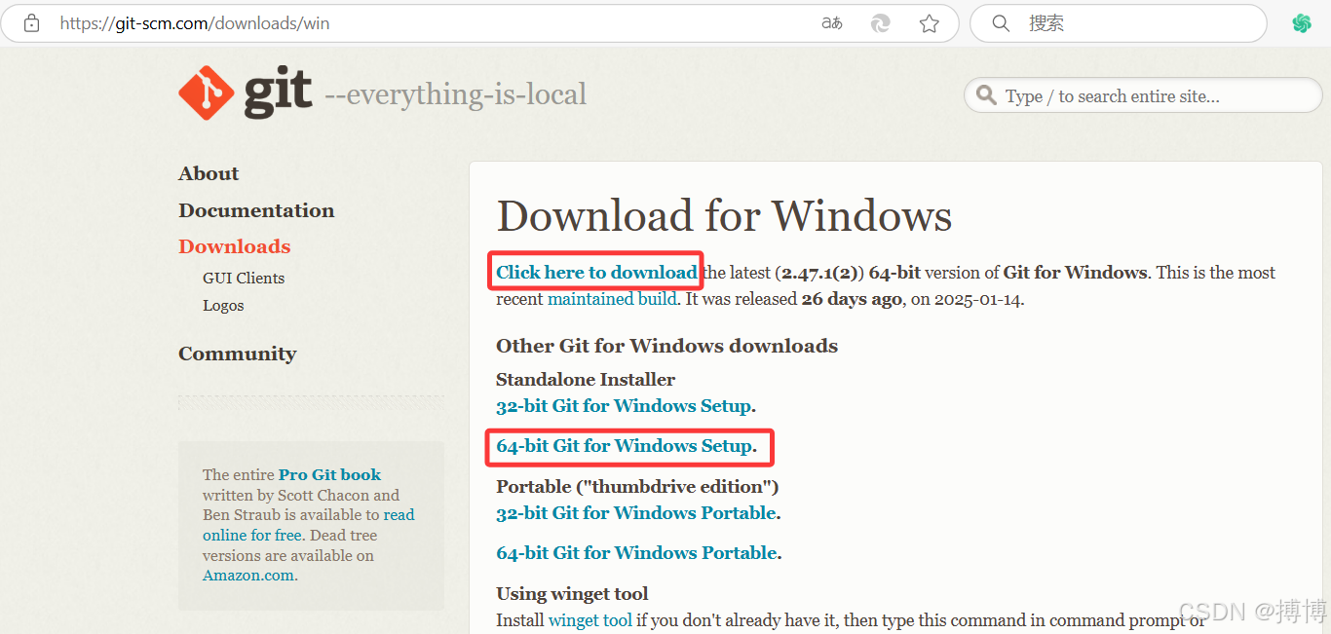This screenshot has height=634, width=1331.
Task: Click the 'Portable ("thumbdrive edition")' subheading
Action: (637, 486)
